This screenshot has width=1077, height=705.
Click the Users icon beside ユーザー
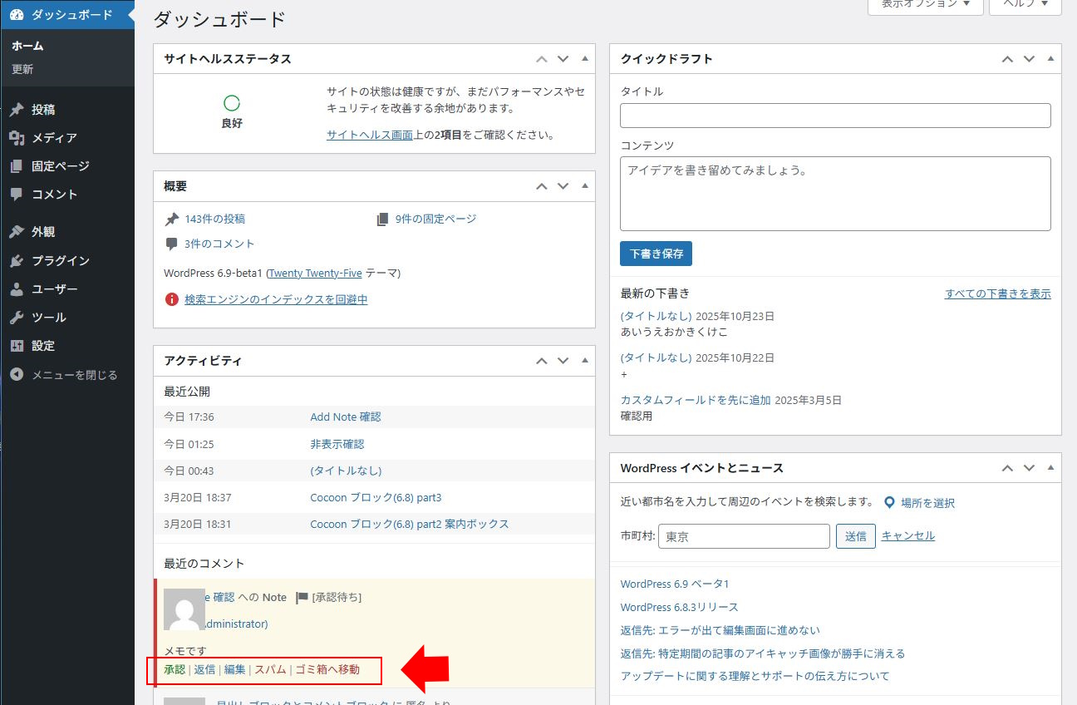[x=17, y=289]
